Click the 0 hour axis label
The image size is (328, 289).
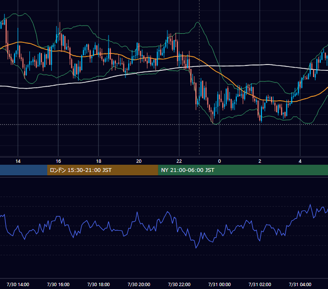(219, 161)
